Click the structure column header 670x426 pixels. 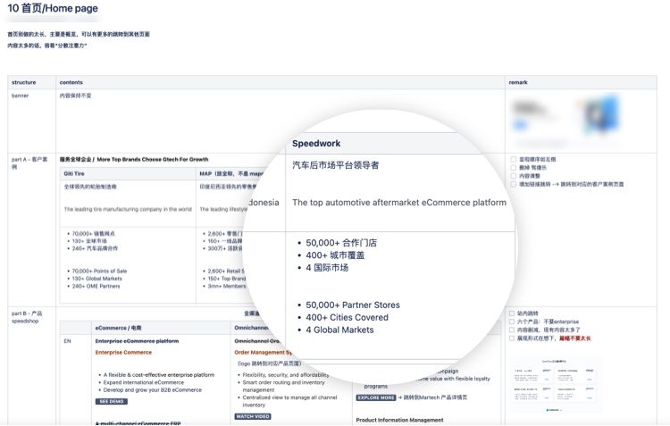[x=24, y=82]
